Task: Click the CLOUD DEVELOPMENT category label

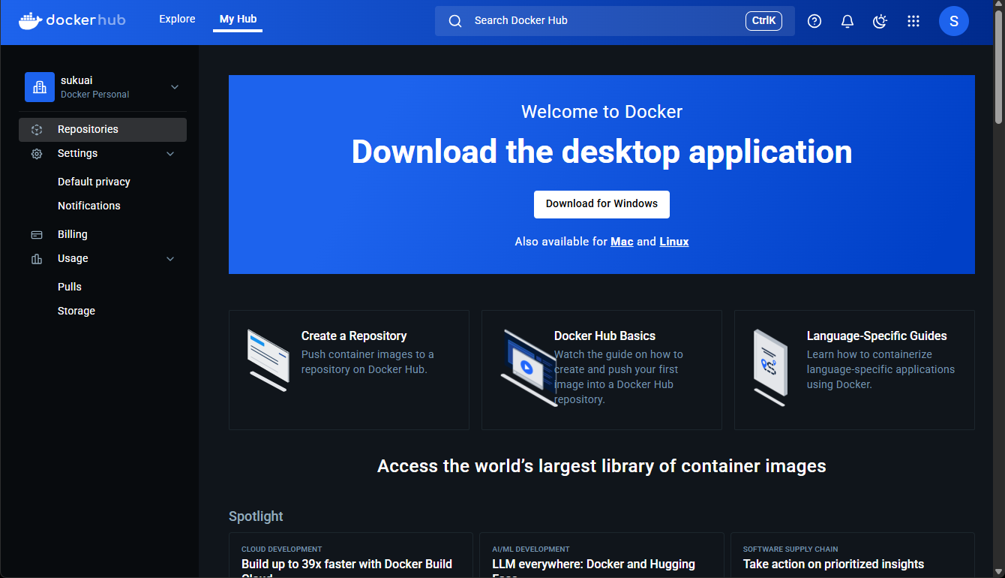Action: 281,549
